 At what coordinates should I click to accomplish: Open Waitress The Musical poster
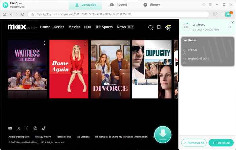click(x=27, y=69)
